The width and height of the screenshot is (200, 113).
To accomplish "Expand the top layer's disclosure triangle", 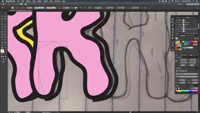I will coord(181,20).
